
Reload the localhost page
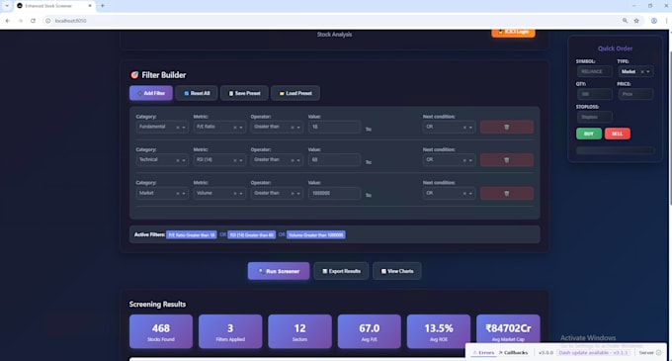tap(33, 21)
